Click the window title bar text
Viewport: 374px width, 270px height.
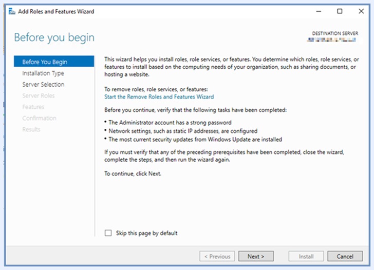[57, 11]
